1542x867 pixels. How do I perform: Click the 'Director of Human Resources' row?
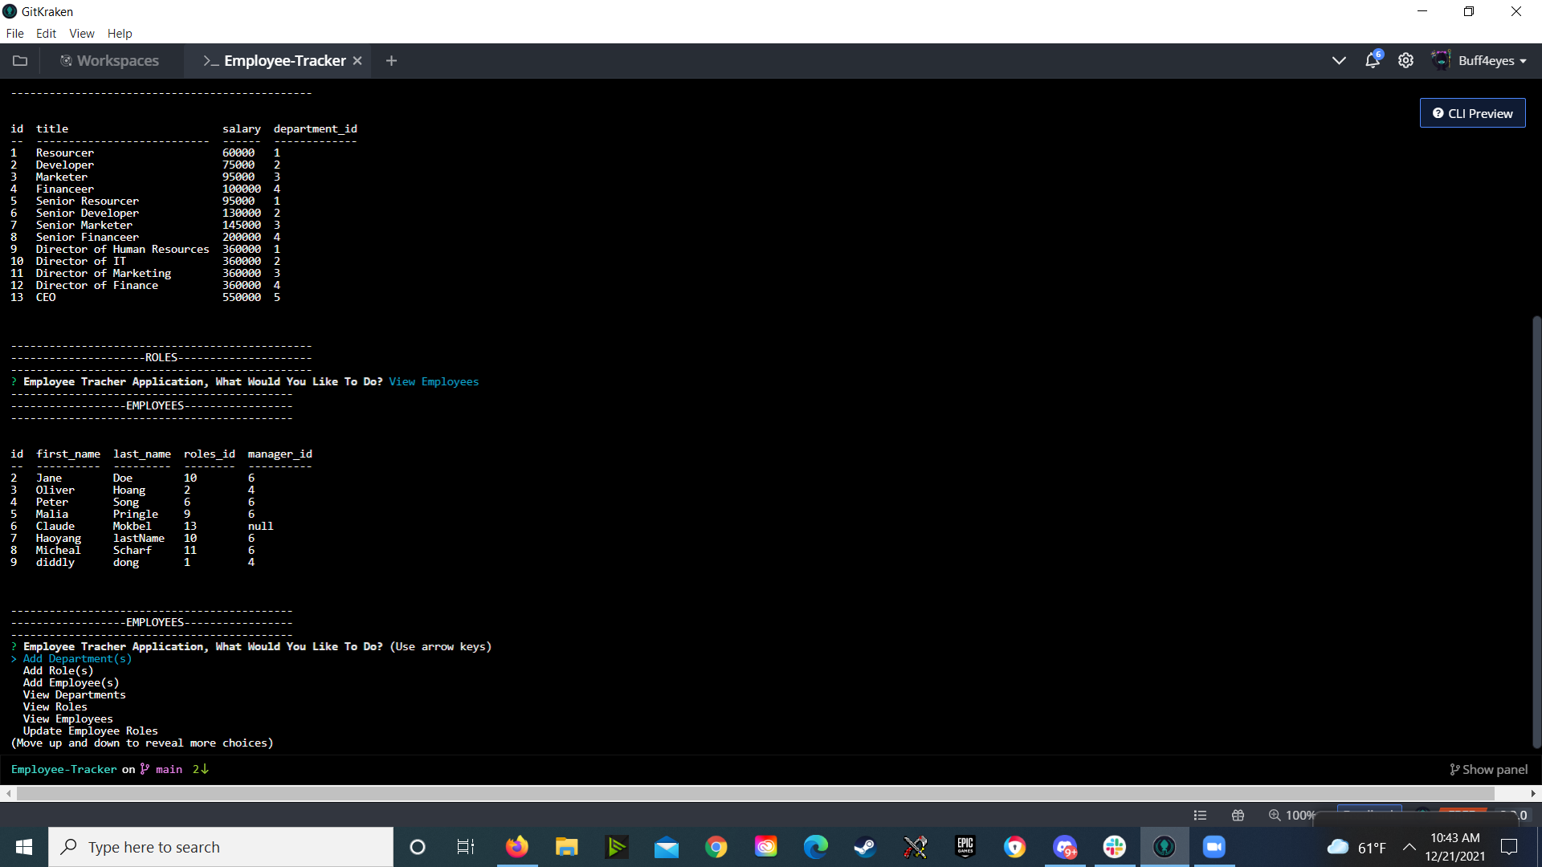click(145, 249)
